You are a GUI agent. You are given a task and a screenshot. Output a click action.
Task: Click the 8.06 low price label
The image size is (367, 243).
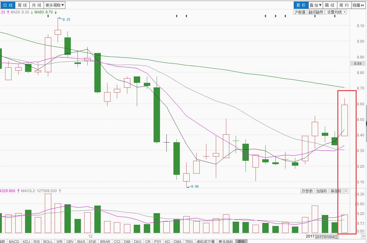coord(195,186)
